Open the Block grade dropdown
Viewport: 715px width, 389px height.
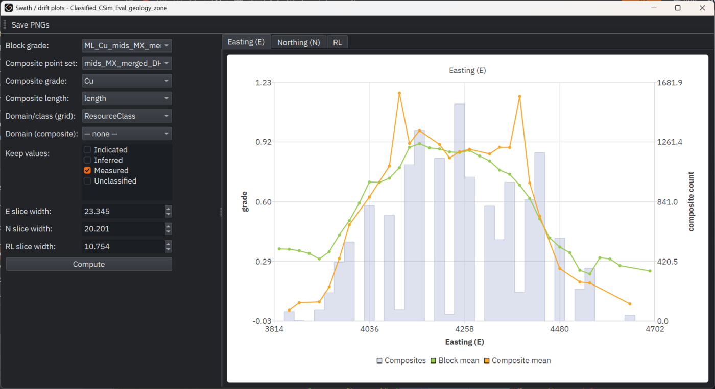pyautogui.click(x=127, y=46)
